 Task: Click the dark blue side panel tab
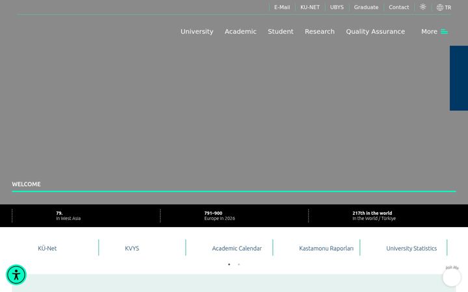[459, 78]
